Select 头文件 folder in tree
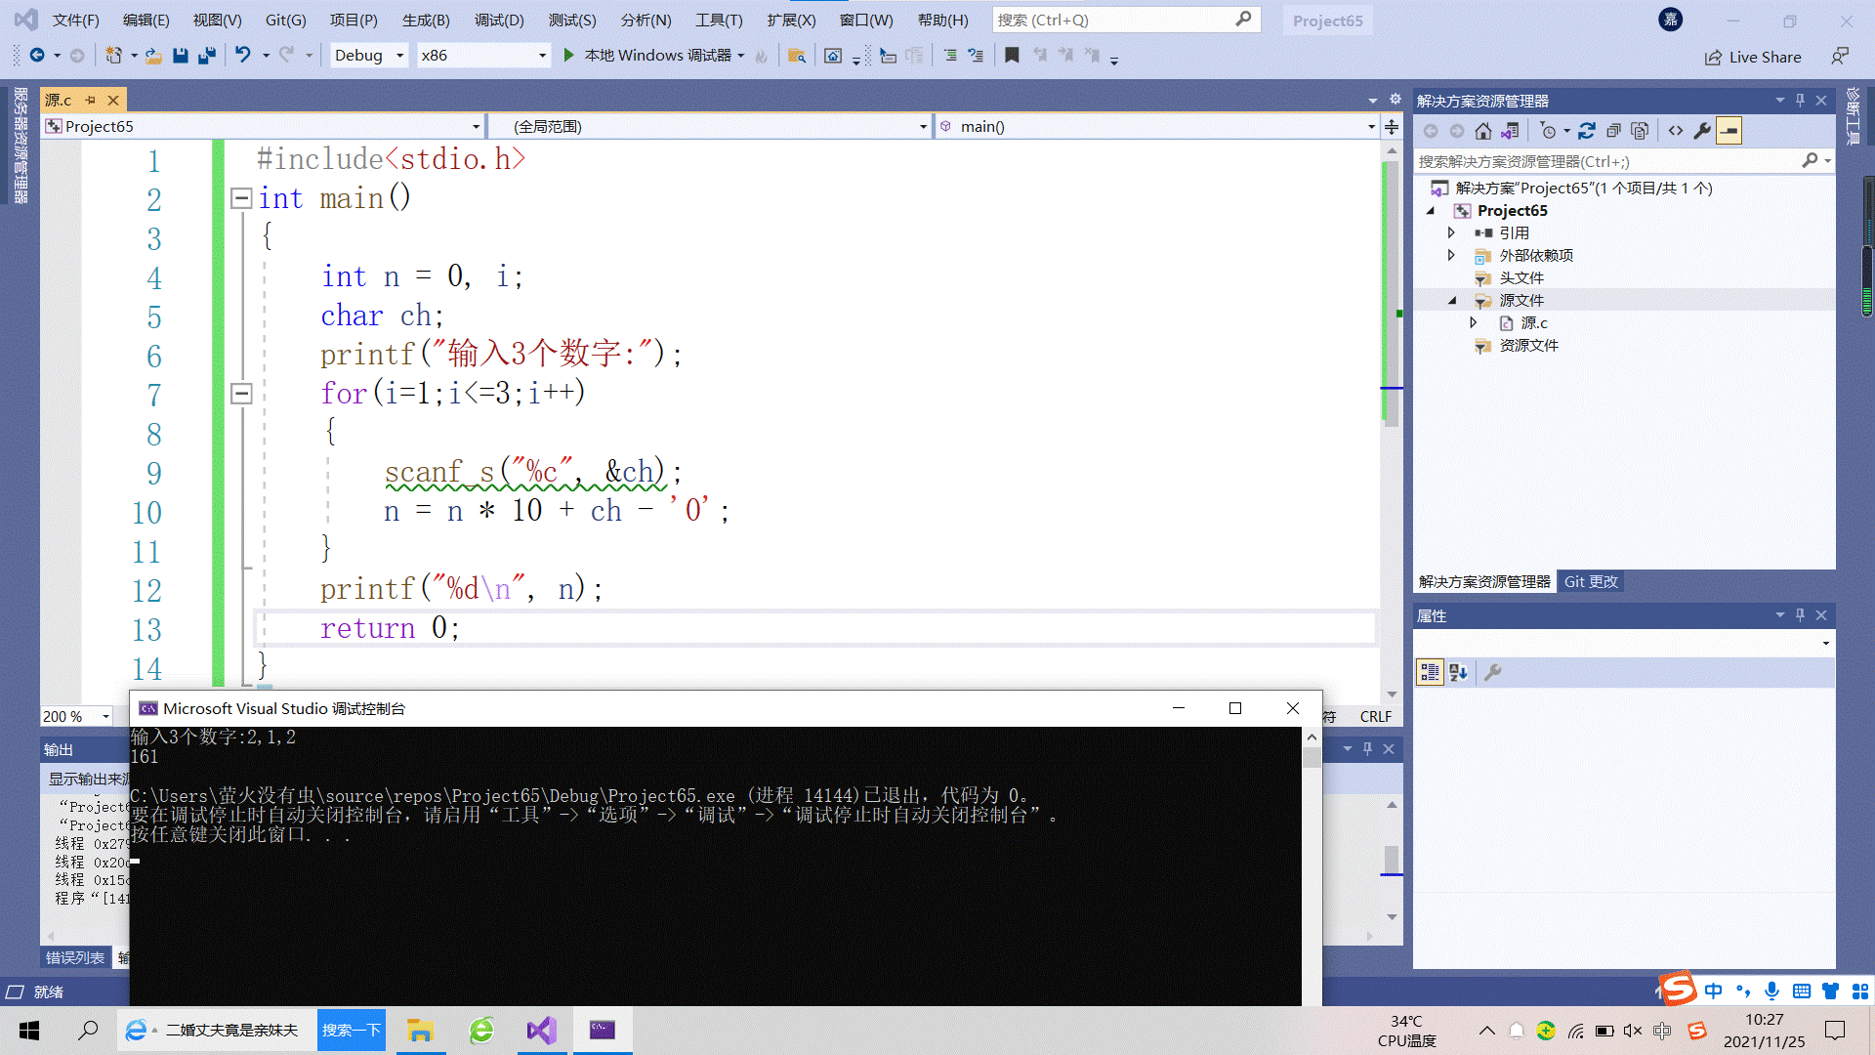Image resolution: width=1875 pixels, height=1055 pixels. coord(1521,278)
